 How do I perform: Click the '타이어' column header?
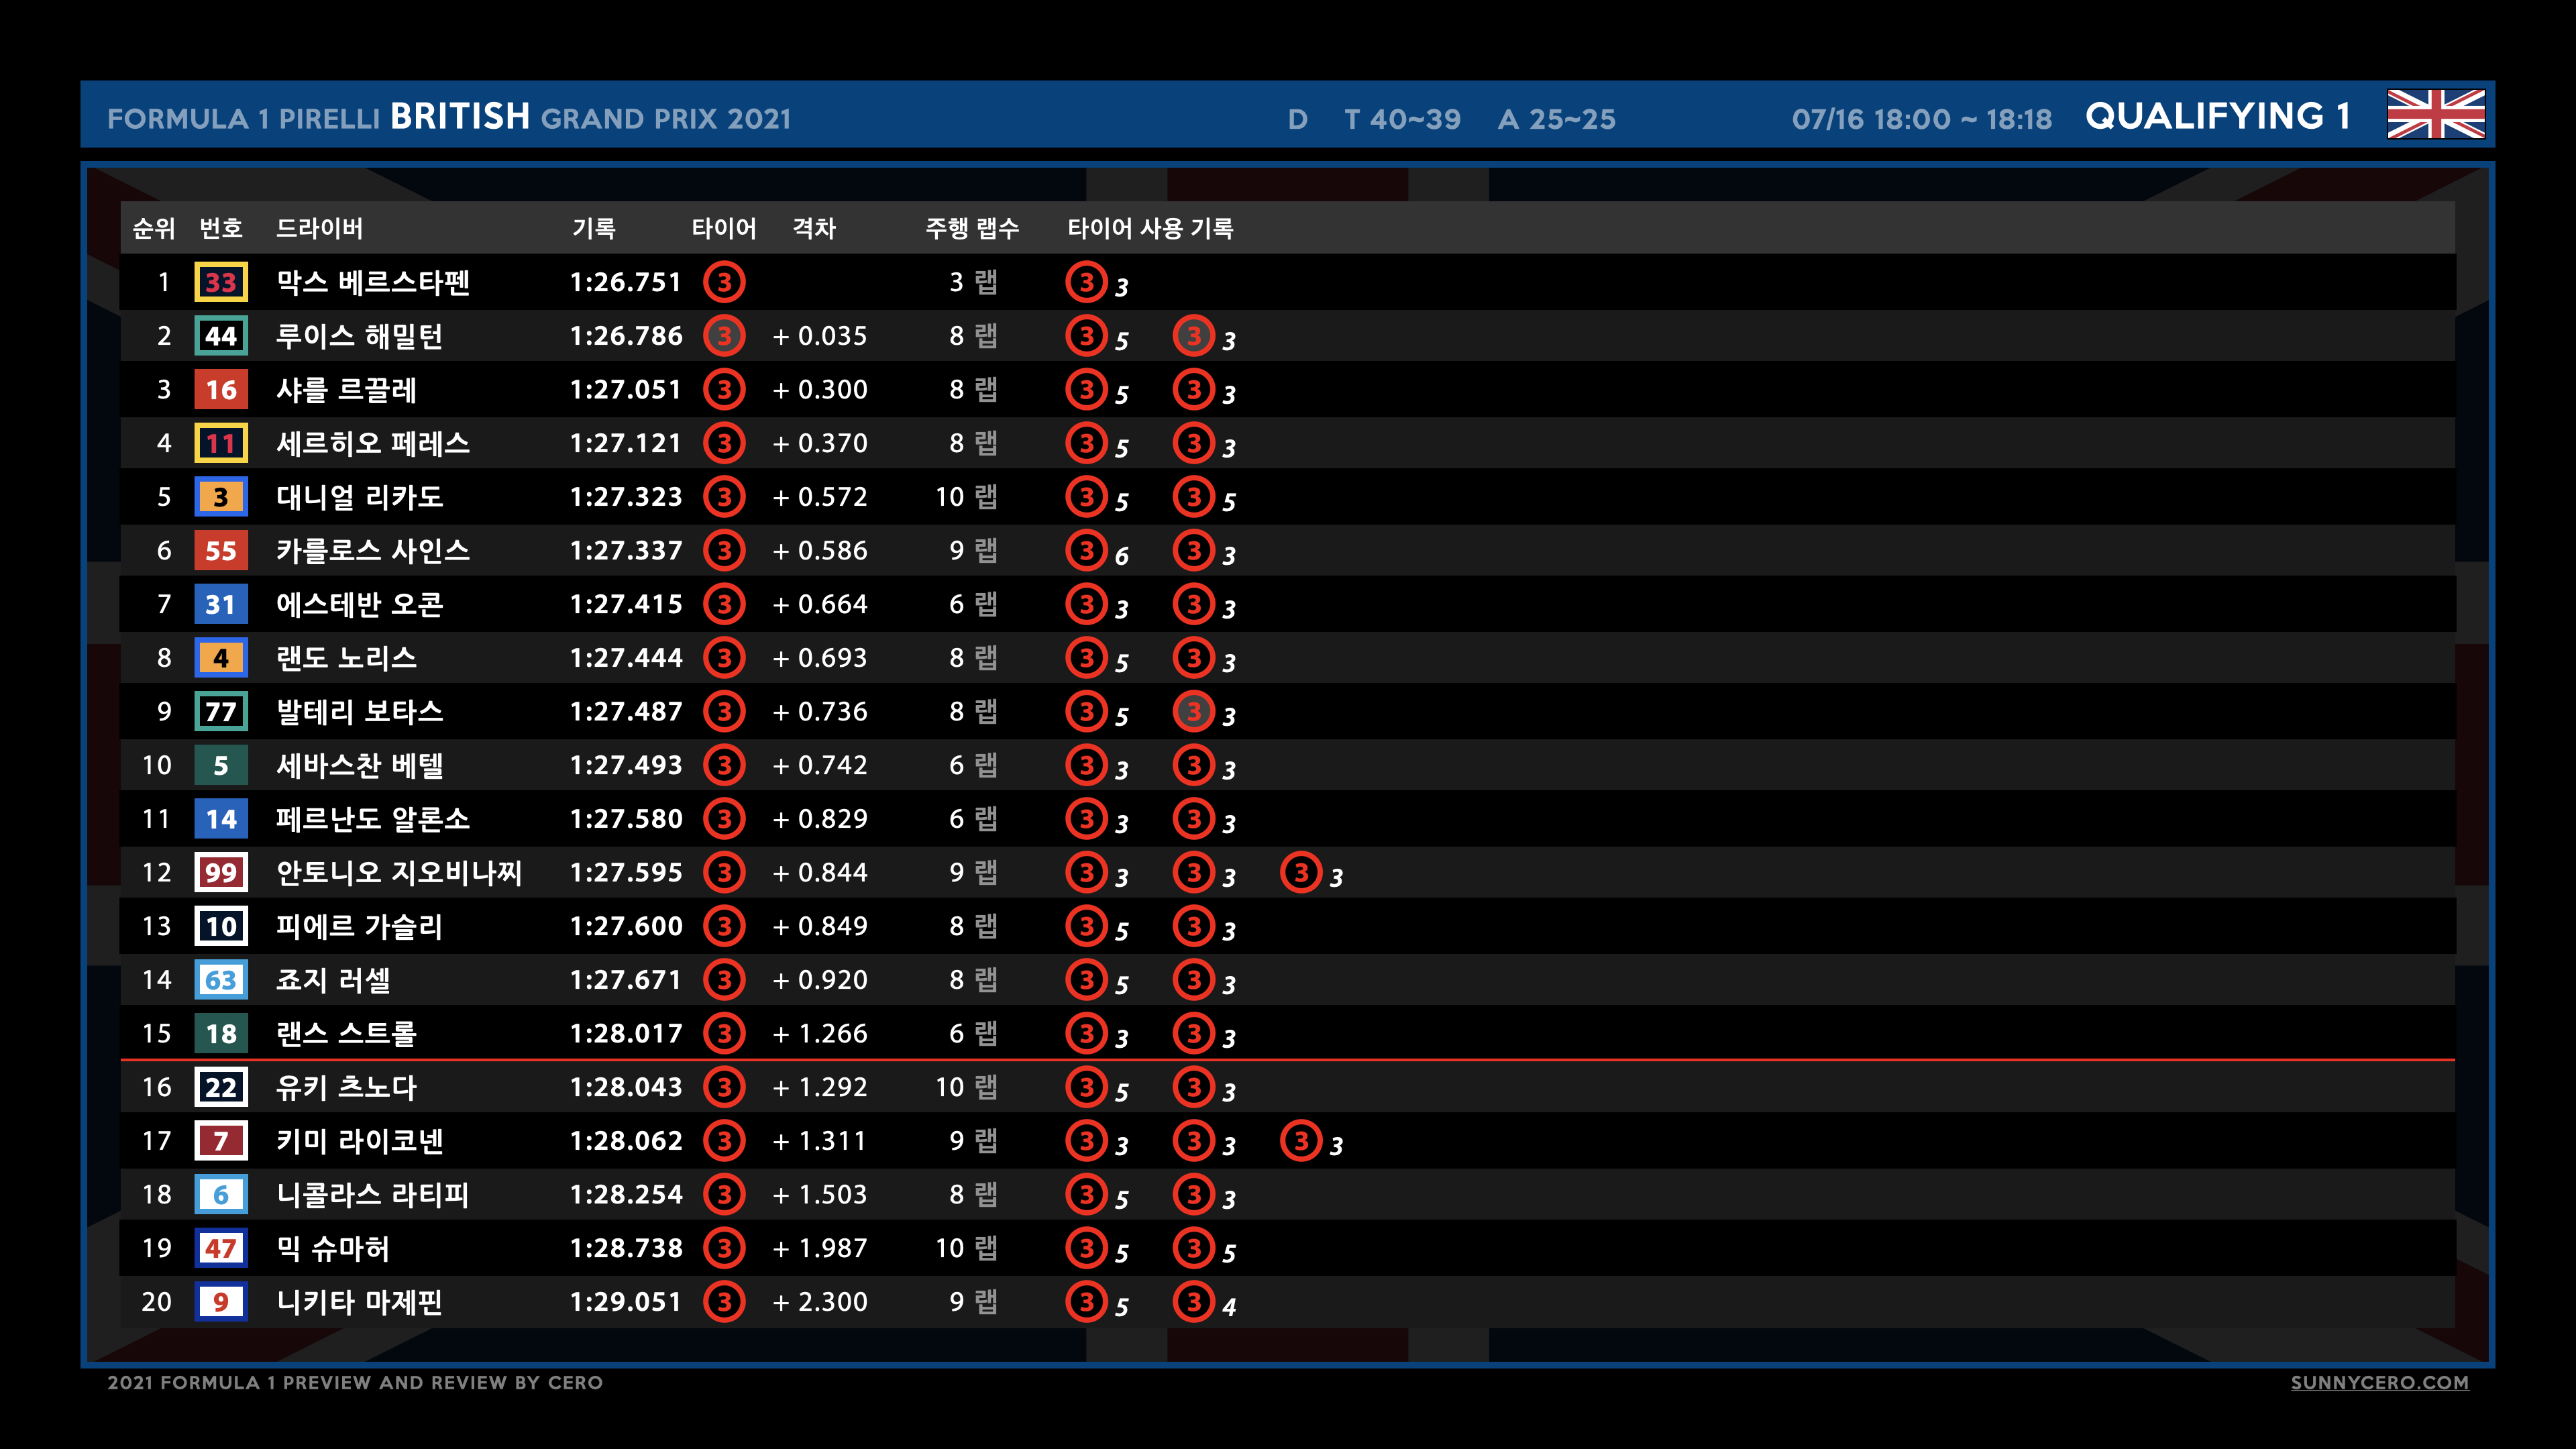[724, 228]
